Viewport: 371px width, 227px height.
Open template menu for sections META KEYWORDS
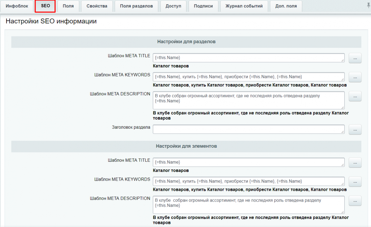click(x=355, y=77)
